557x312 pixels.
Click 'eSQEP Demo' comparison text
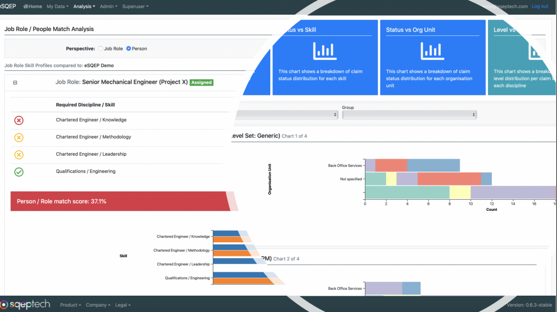coord(99,65)
